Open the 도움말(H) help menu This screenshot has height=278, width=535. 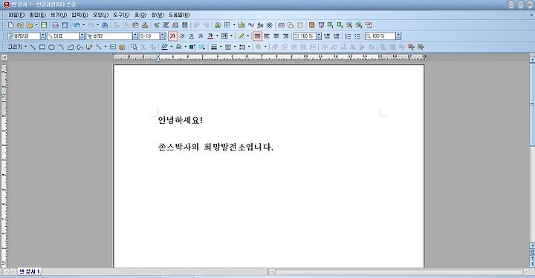tap(179, 15)
